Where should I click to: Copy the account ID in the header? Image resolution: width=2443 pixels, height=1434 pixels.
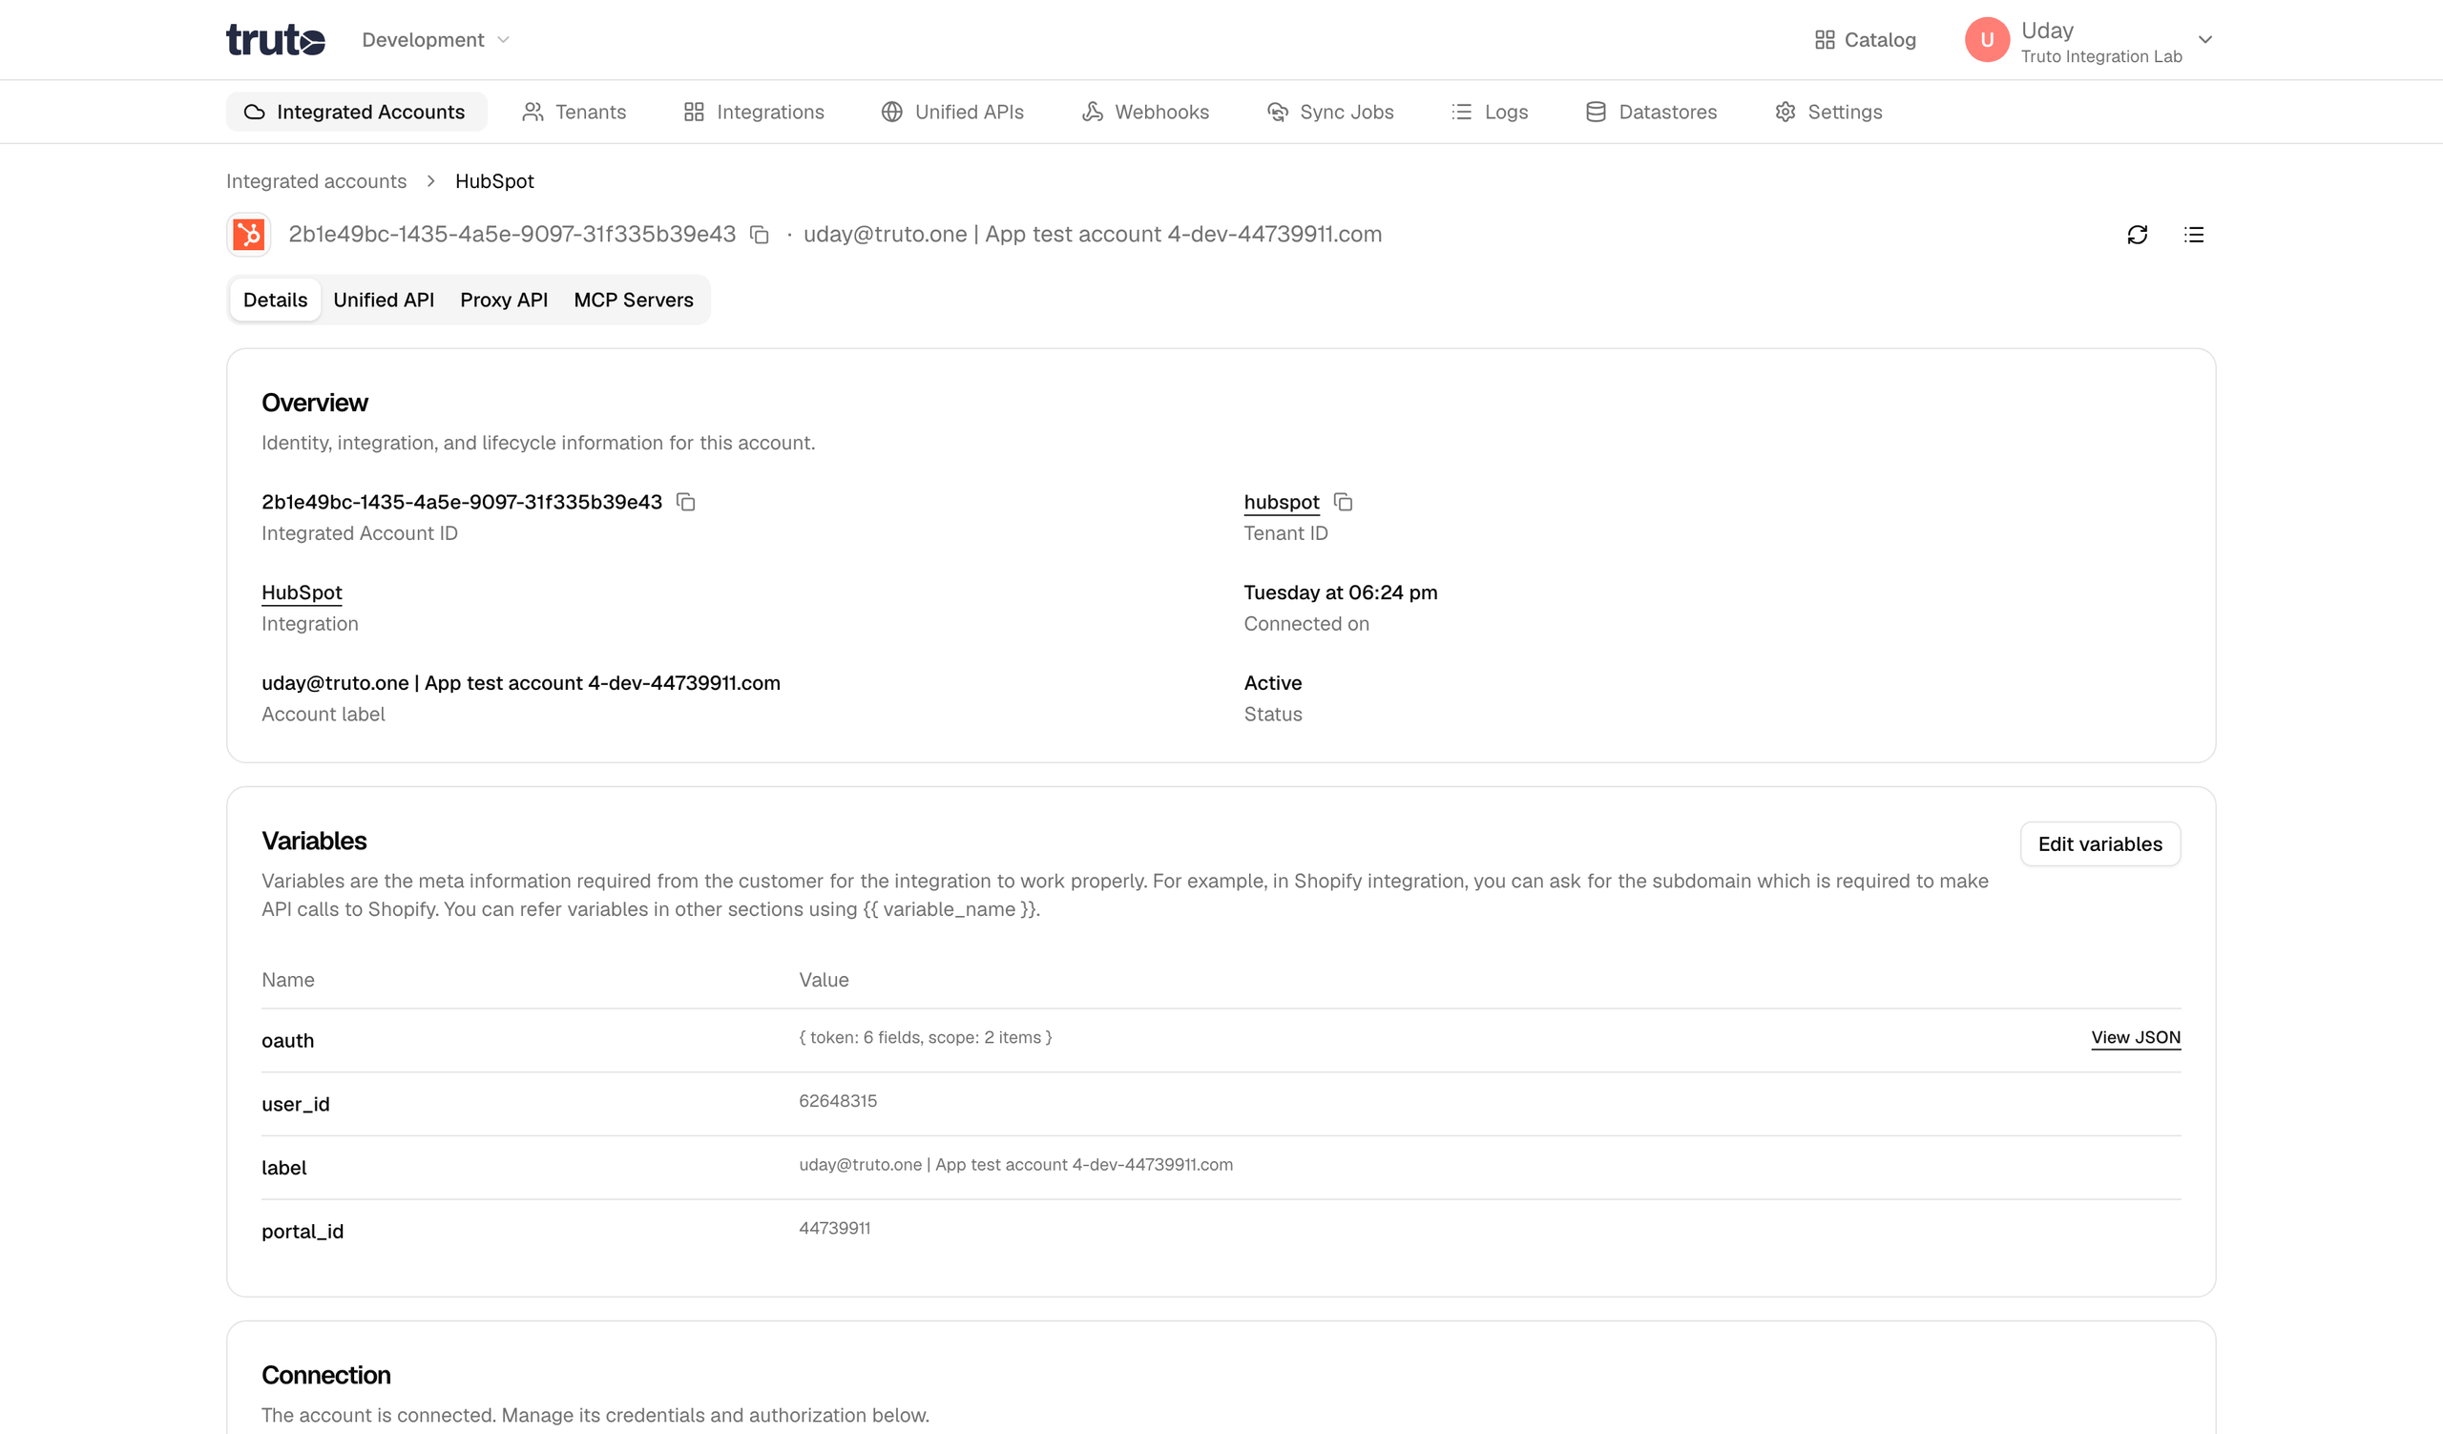pos(759,235)
